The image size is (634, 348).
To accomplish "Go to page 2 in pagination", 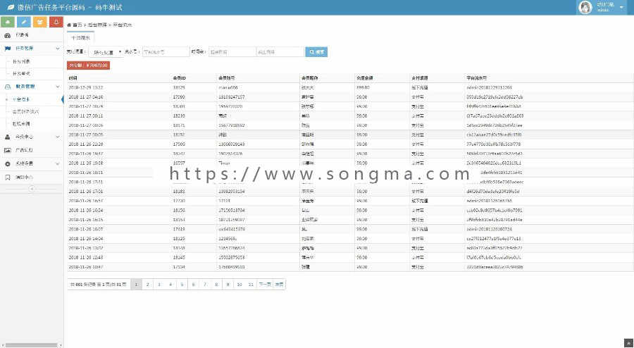I will click(x=148, y=285).
